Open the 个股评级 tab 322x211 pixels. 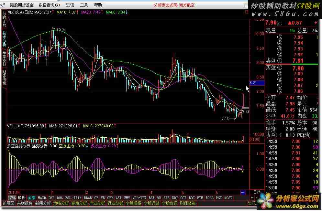tap(151, 203)
